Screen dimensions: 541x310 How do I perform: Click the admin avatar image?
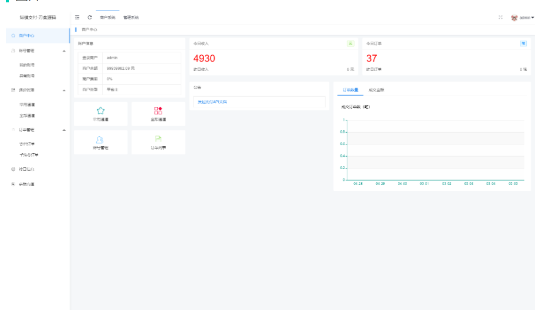tap(514, 18)
